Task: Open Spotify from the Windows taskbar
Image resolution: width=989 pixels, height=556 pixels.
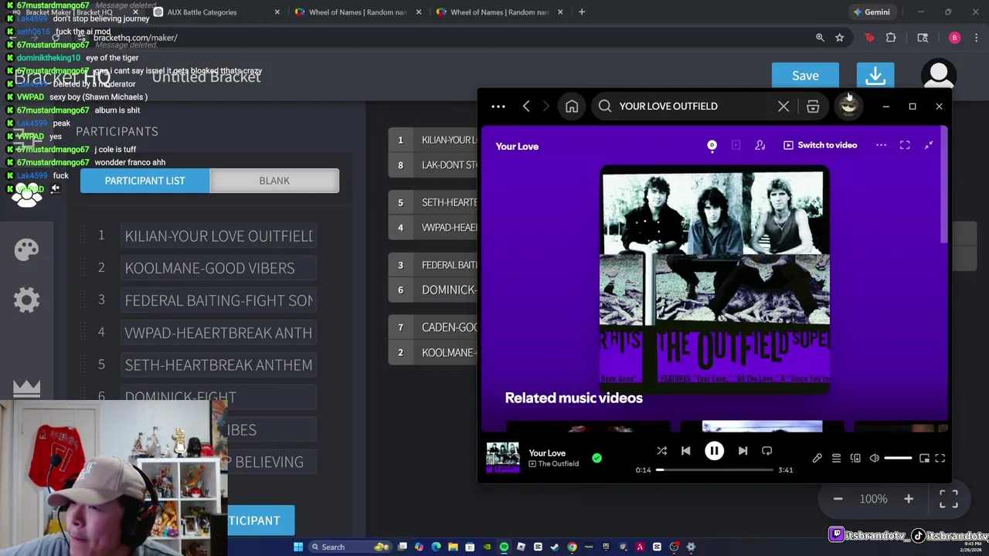Action: [504, 547]
